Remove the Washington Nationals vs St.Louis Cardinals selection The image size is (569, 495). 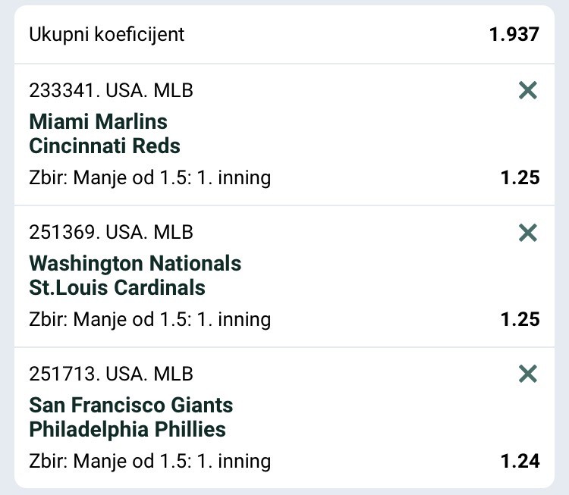tap(527, 233)
